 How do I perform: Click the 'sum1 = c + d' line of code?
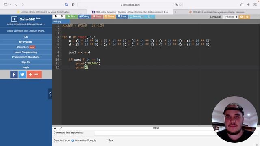80,52
